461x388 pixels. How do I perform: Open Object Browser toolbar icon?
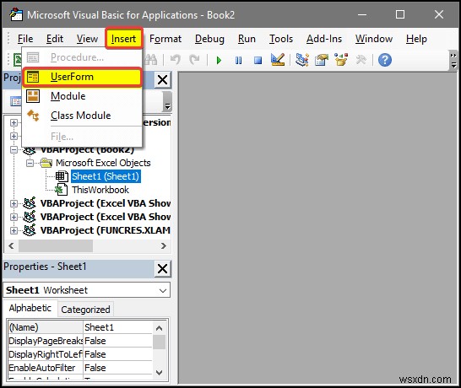[x=341, y=60]
